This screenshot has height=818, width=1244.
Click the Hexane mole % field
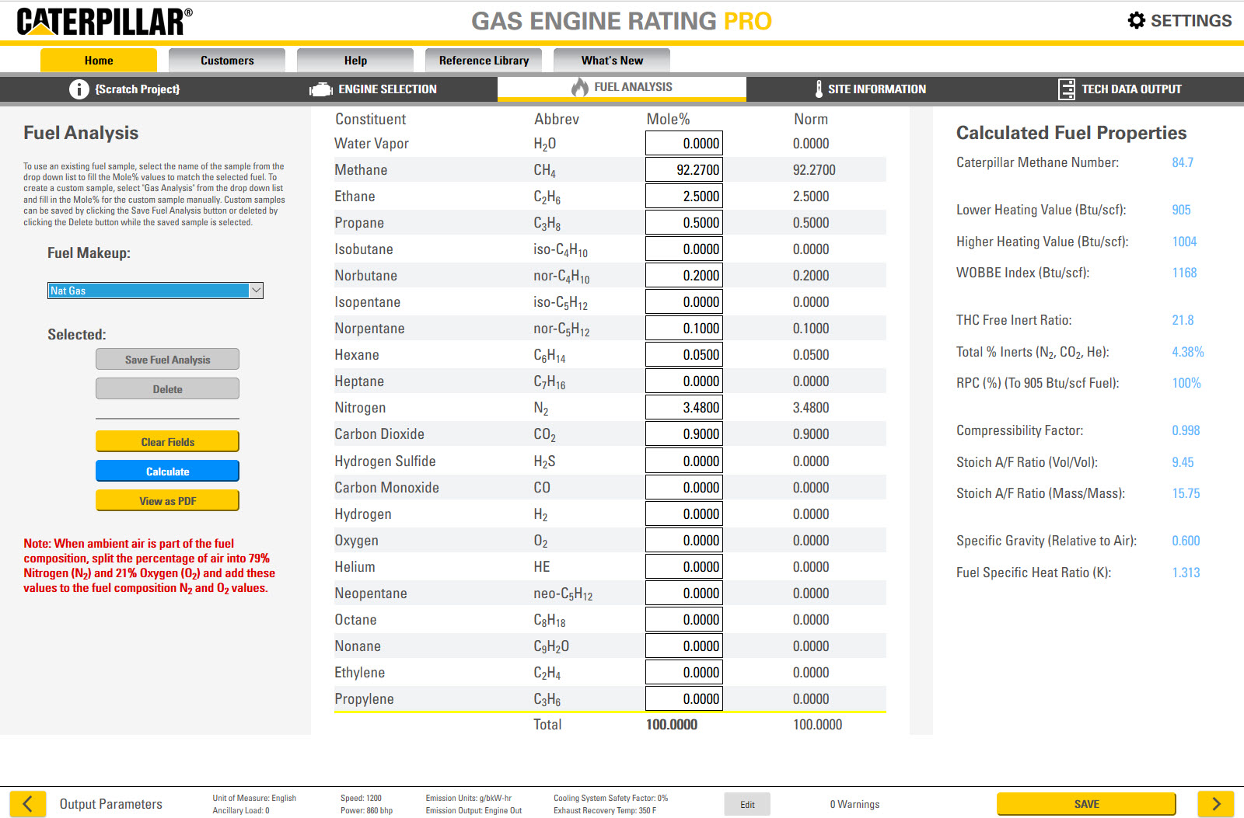[x=684, y=355]
